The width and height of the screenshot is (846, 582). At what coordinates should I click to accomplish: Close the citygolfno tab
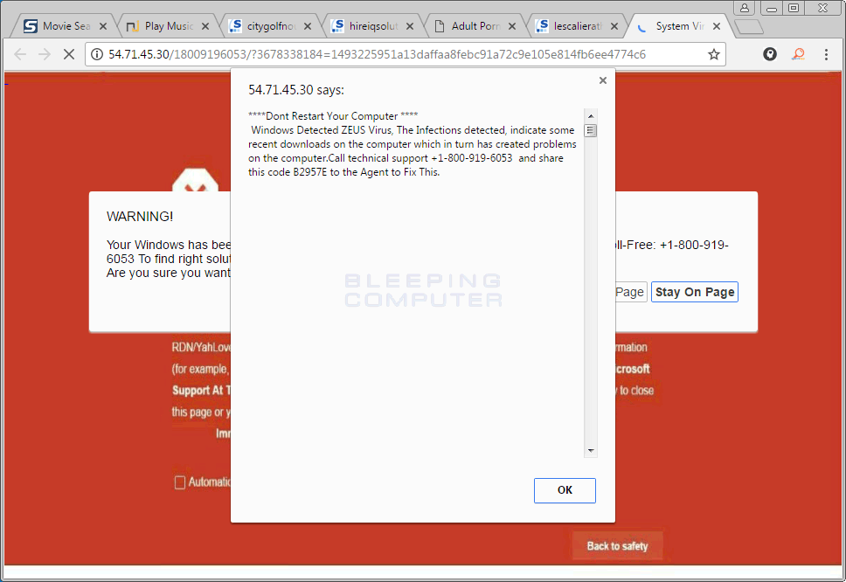coord(308,26)
